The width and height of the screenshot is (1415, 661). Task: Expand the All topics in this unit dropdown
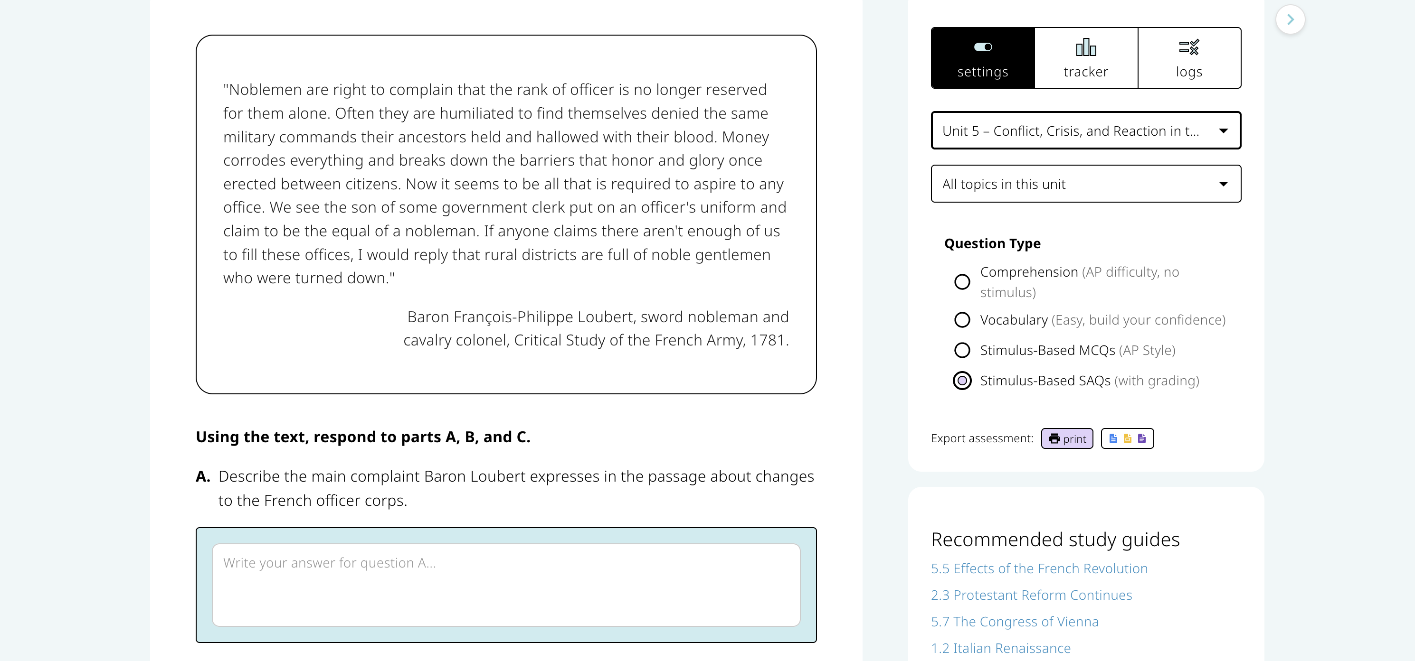coord(1085,184)
